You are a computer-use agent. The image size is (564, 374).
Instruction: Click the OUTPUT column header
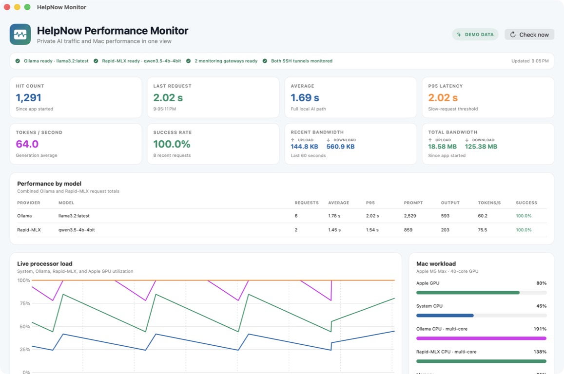tap(450, 203)
